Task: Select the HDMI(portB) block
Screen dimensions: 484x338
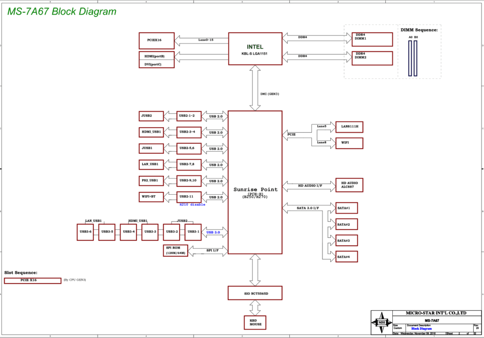Action: [156, 56]
